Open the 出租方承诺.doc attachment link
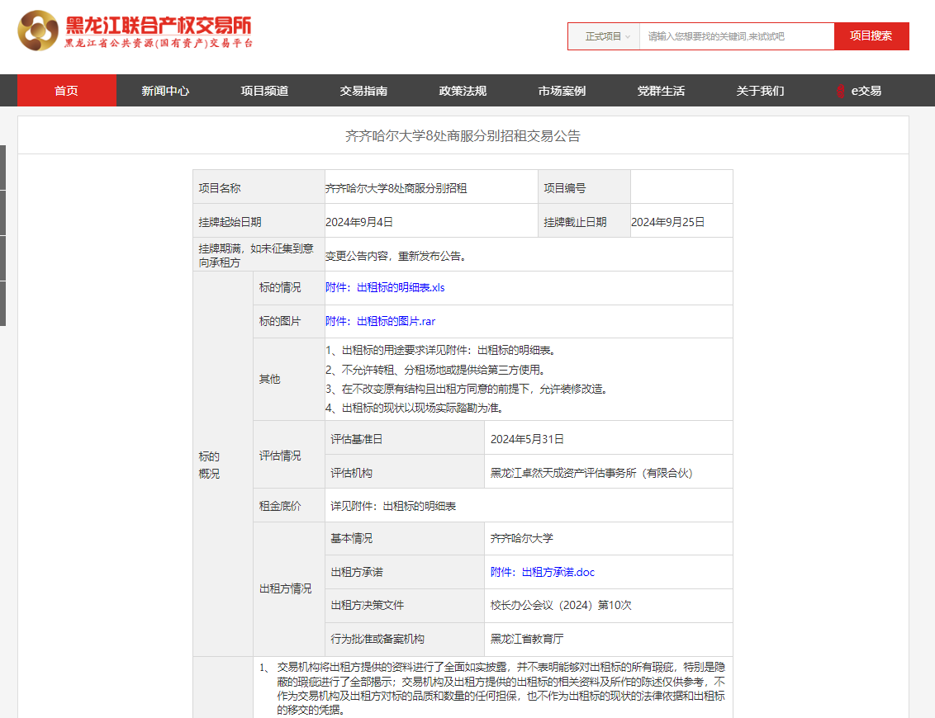This screenshot has height=718, width=935. point(542,572)
